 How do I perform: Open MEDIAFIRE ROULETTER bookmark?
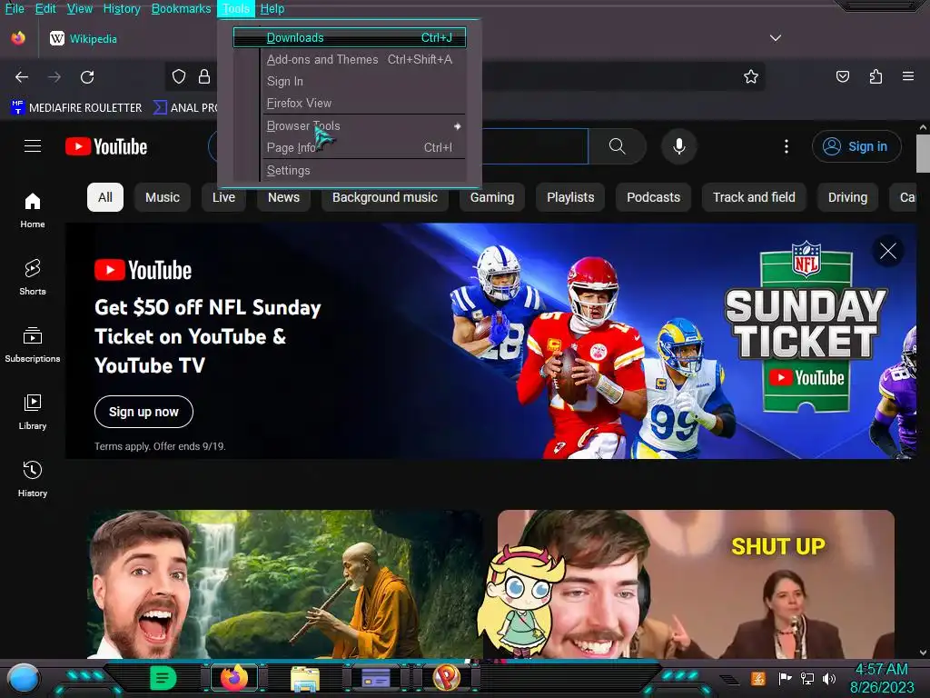tap(76, 107)
